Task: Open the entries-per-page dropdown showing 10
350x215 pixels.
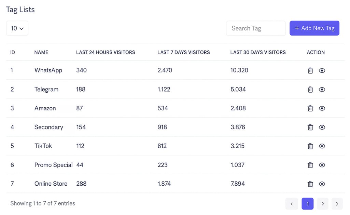Action: (17, 28)
